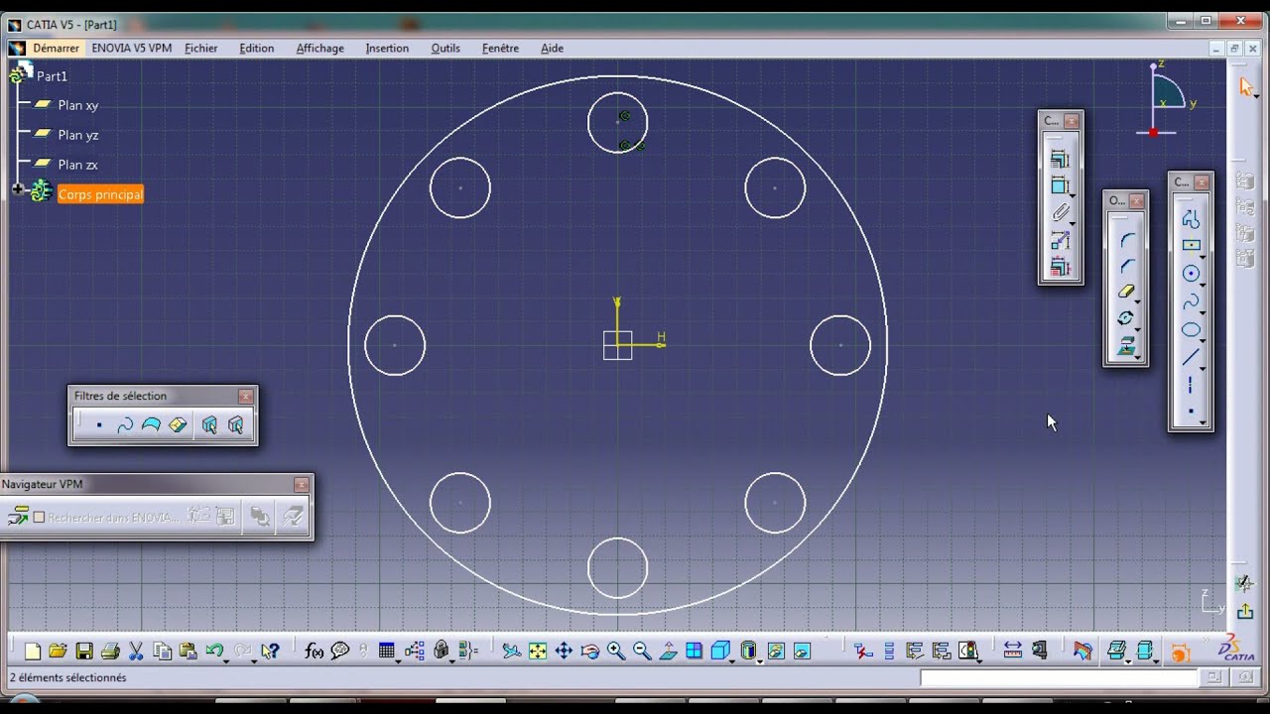The image size is (1270, 714).
Task: Open the Edition menu
Action: 257,48
